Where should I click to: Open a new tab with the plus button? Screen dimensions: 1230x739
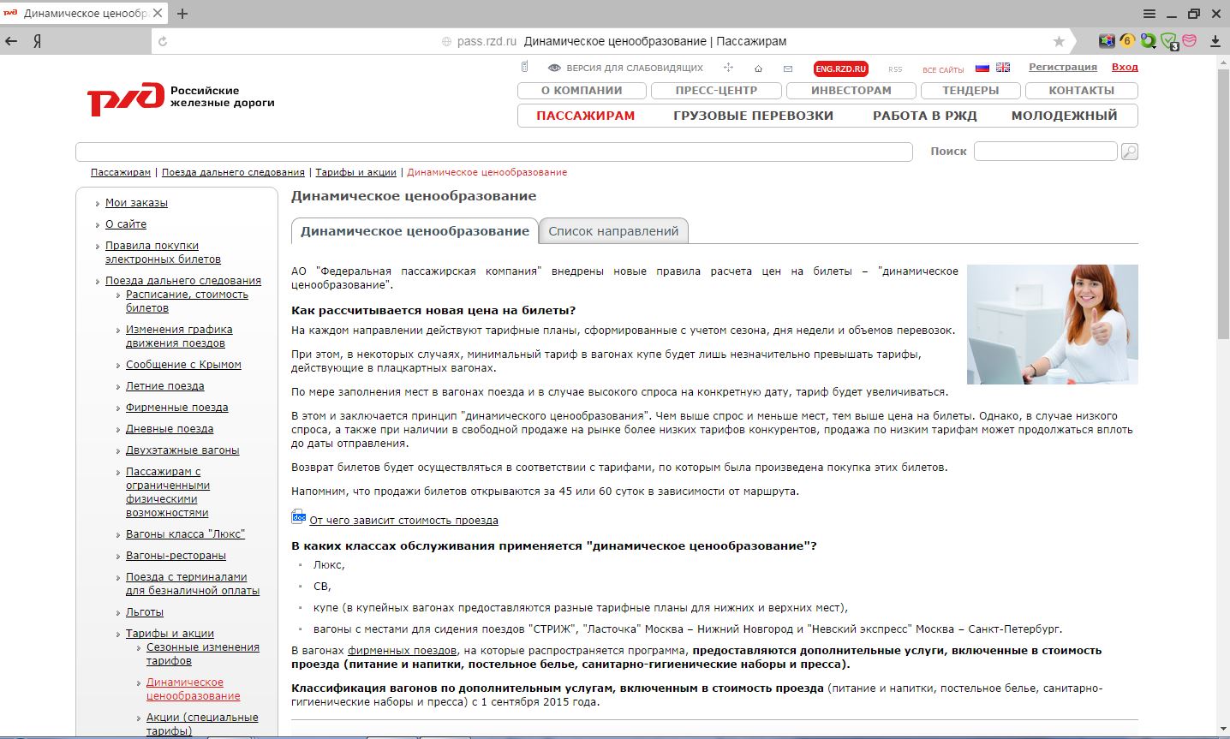click(x=182, y=14)
